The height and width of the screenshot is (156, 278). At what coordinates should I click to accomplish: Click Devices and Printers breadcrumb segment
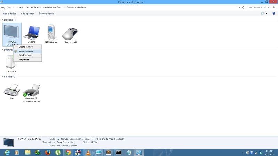point(76,7)
